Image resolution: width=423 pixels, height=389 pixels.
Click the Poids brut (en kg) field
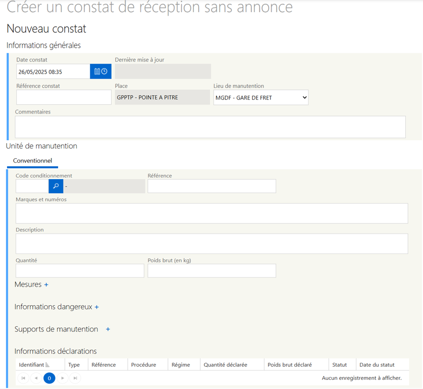211,271
